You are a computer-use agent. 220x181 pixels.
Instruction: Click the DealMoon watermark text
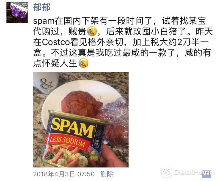tap(194, 172)
